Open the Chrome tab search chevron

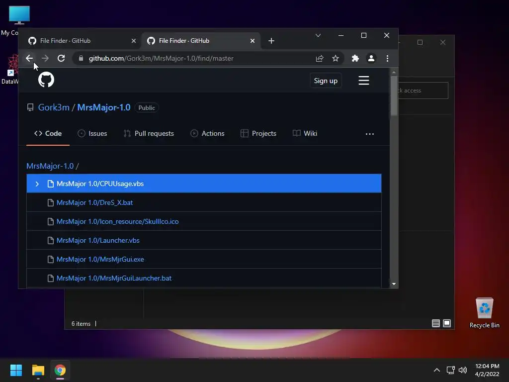[318, 35]
